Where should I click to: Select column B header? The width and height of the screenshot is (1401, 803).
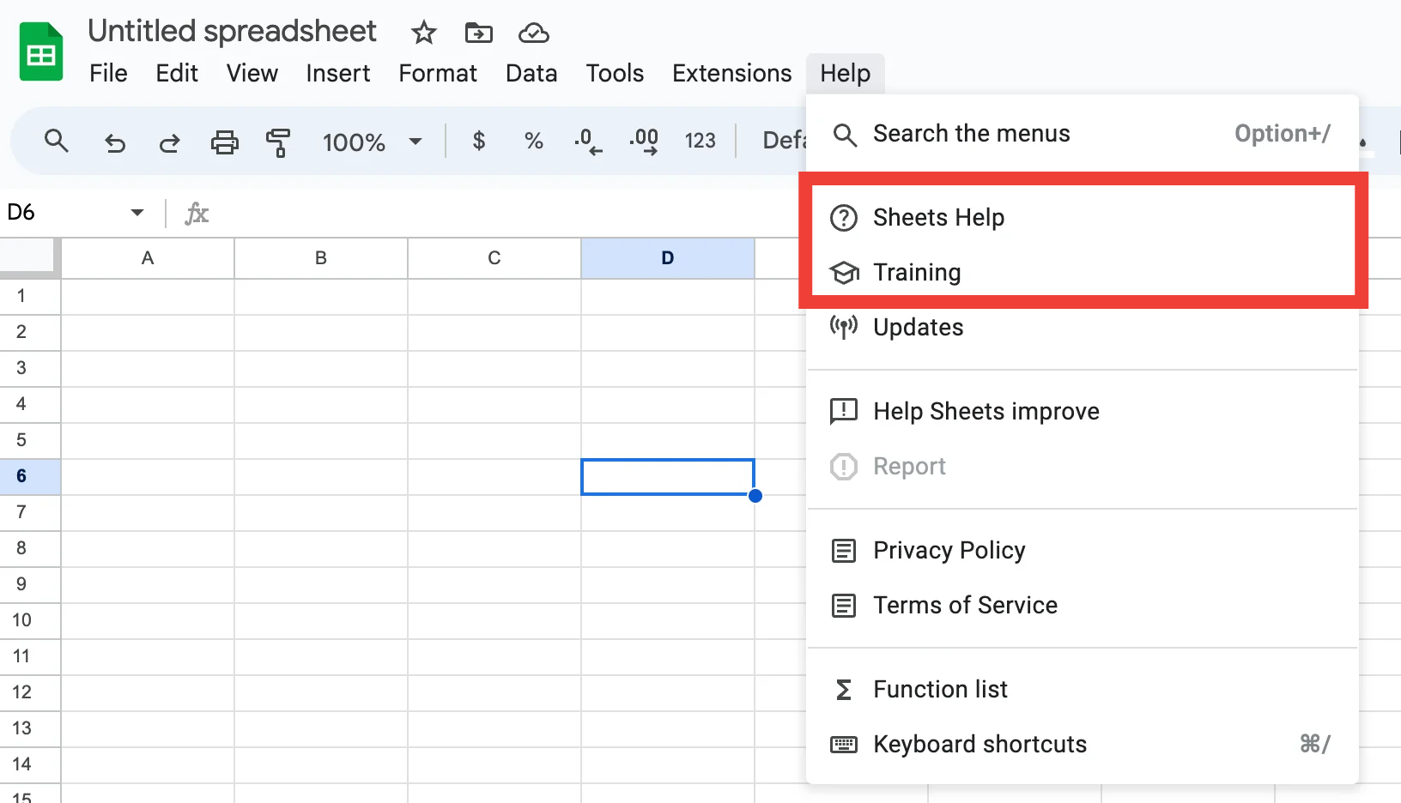pyautogui.click(x=321, y=258)
